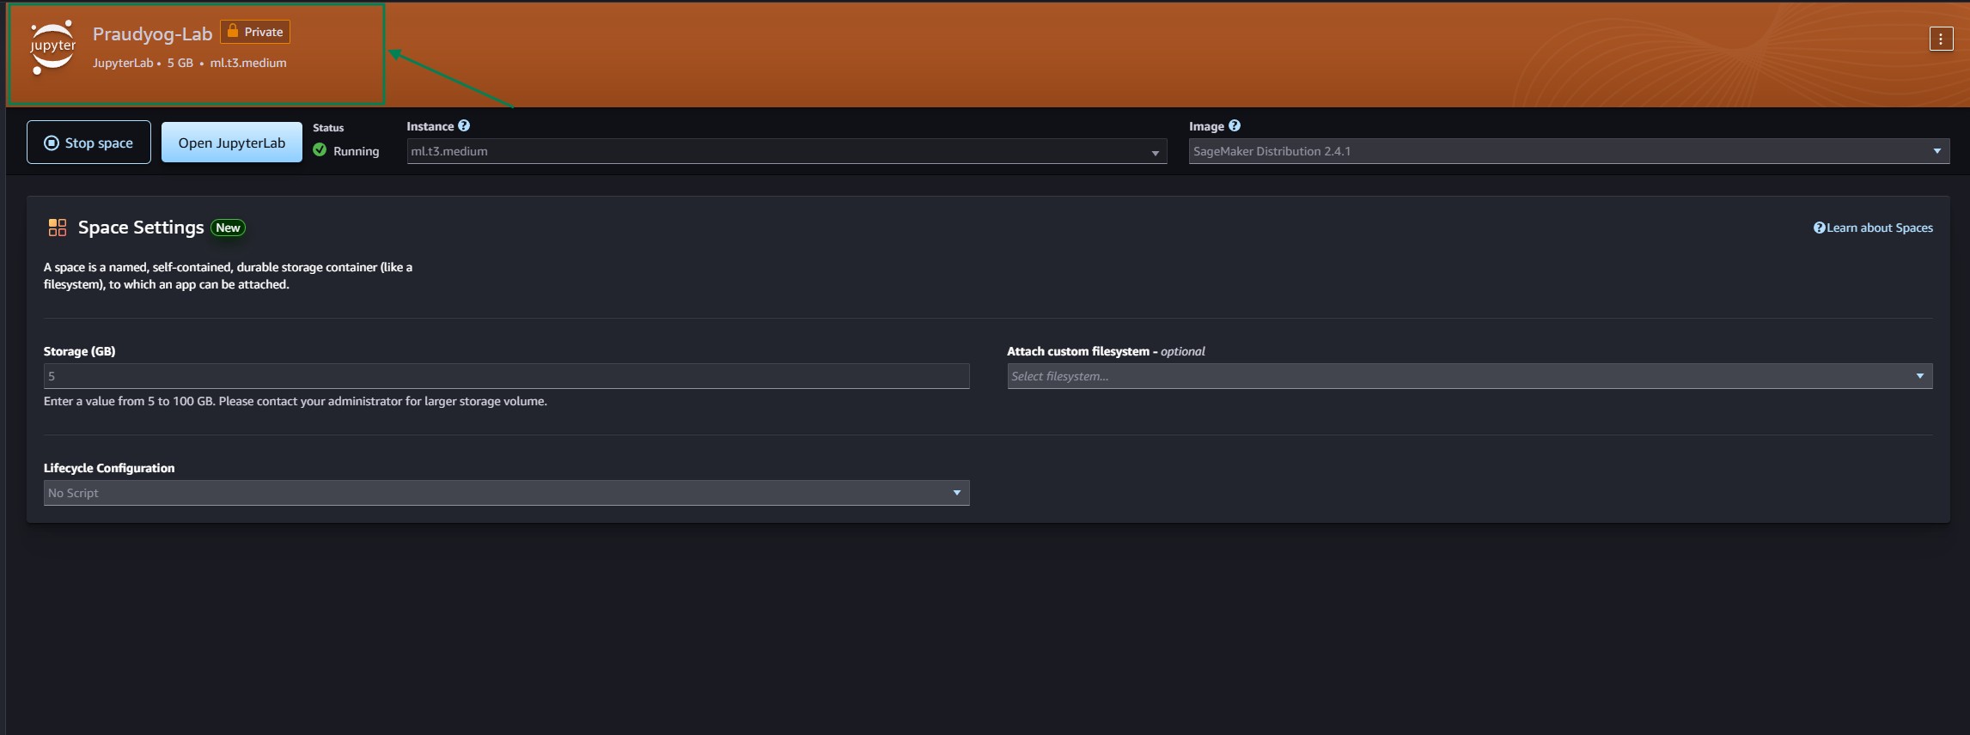Image resolution: width=1970 pixels, height=735 pixels.
Task: Expand the Select filesystem dropdown
Action: coord(1469,376)
